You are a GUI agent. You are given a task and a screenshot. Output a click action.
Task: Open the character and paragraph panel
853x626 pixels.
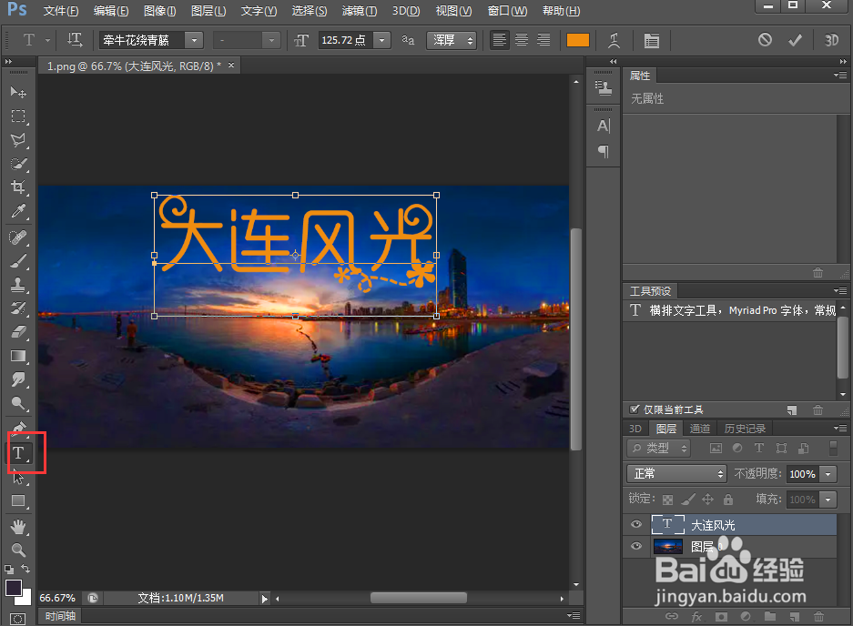pos(651,40)
